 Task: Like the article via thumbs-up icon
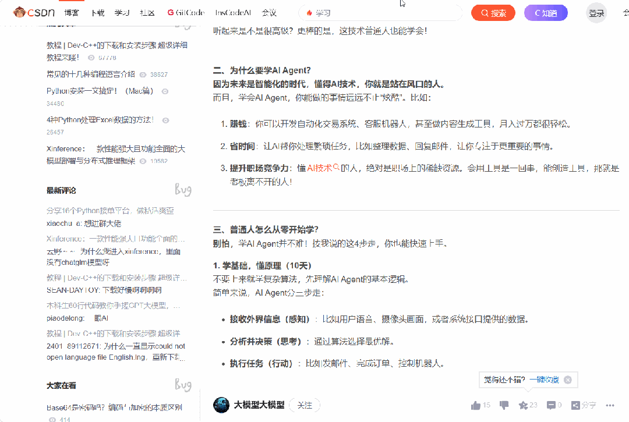click(476, 405)
